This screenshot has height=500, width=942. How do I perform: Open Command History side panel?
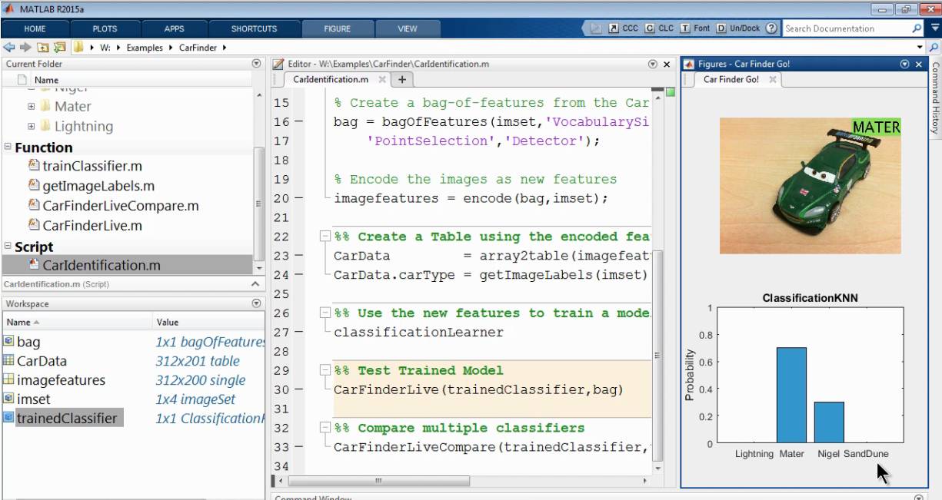(x=935, y=98)
